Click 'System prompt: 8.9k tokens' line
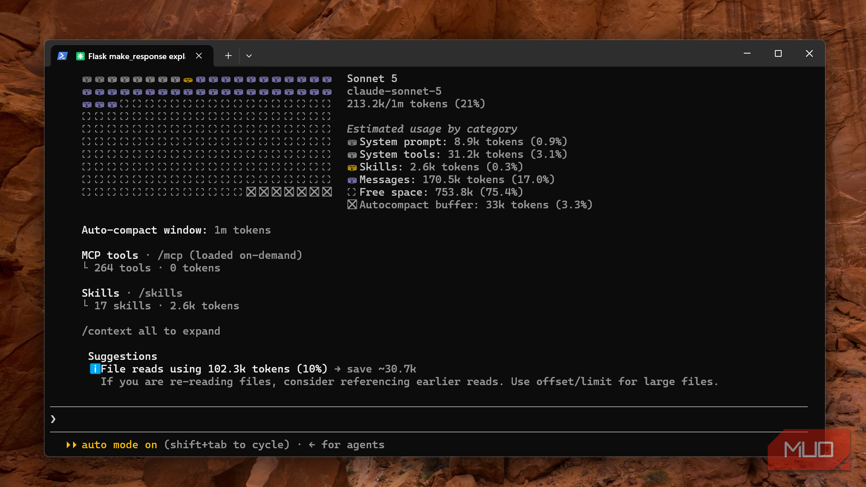 [x=463, y=142]
